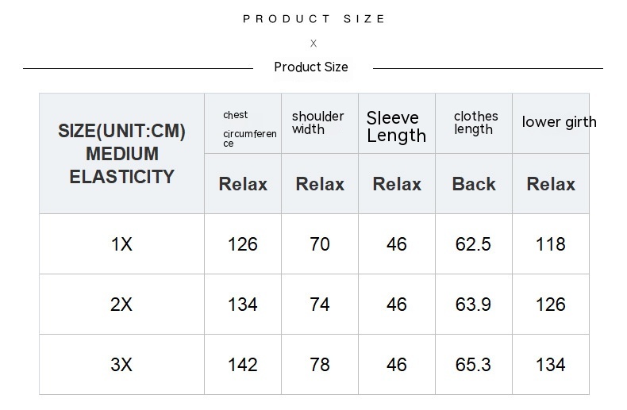Click the chest value 142 for 3X
The image size is (627, 410).
pos(243,365)
